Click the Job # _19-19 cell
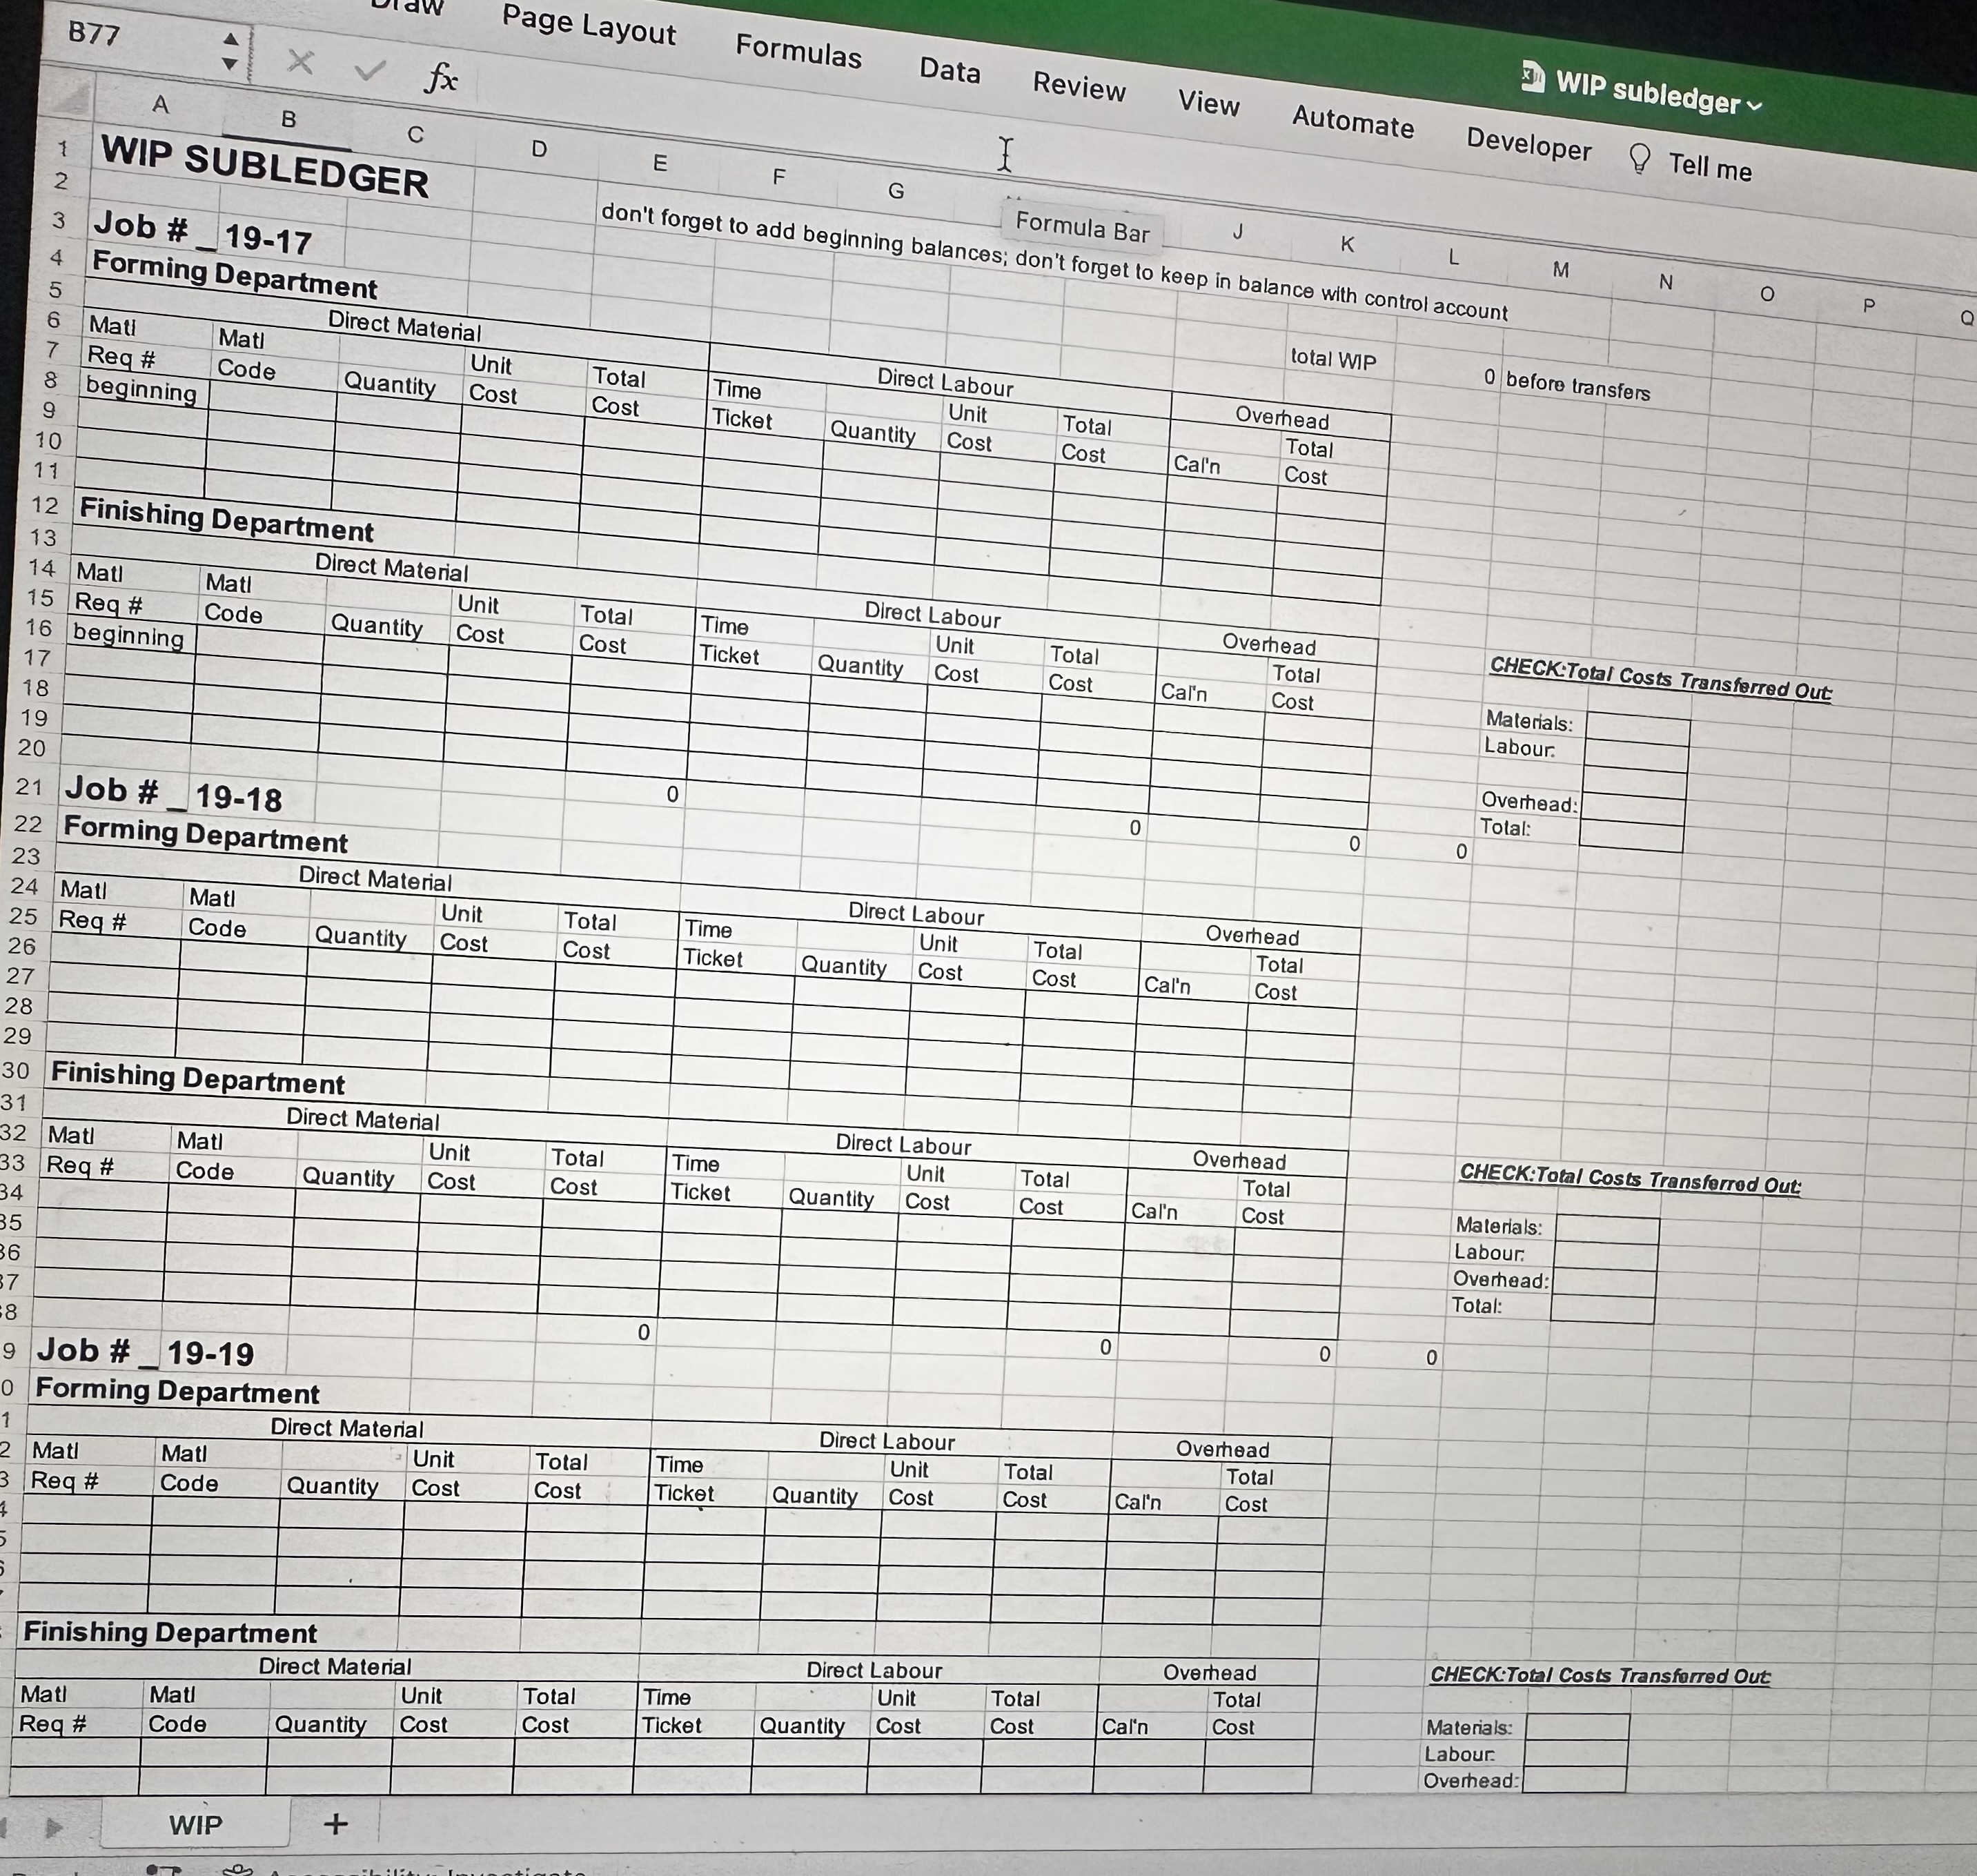Screen dimensions: 1977x1876 pos(146,1352)
